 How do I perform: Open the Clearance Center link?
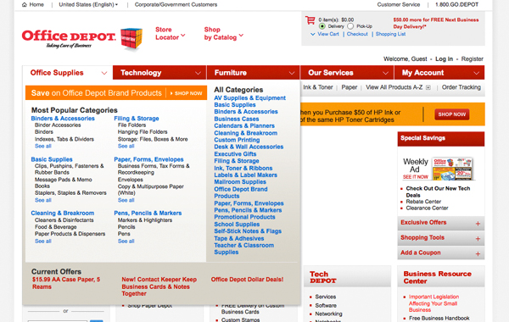click(427, 208)
